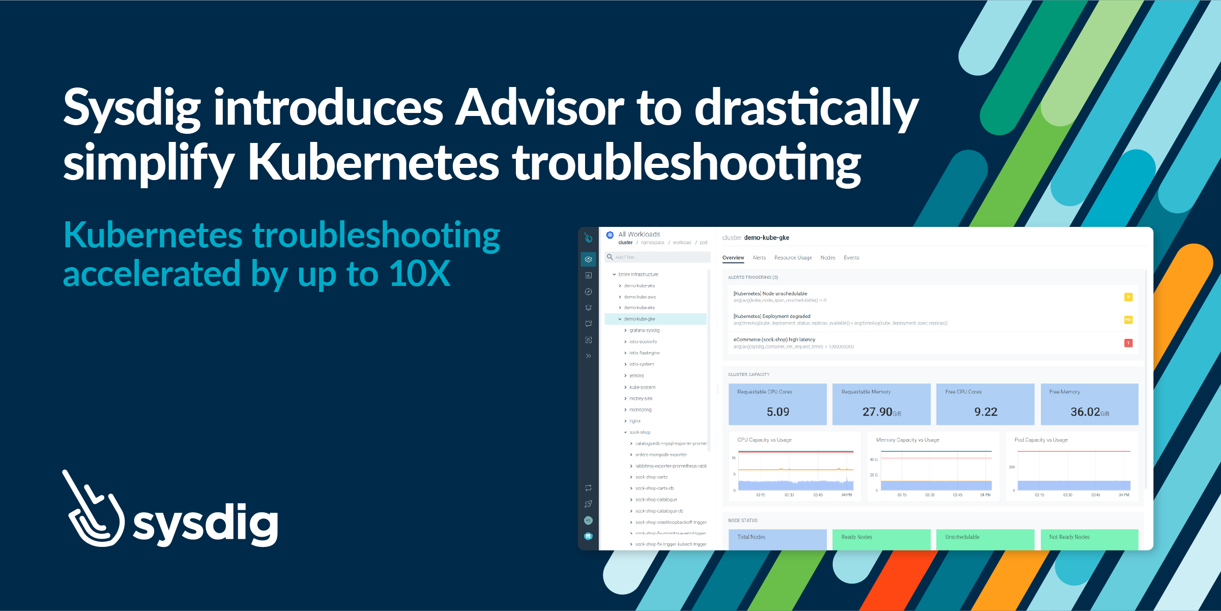1221x611 pixels.
Task: Open the Alerts bell icon in the sidebar
Action: [588, 308]
